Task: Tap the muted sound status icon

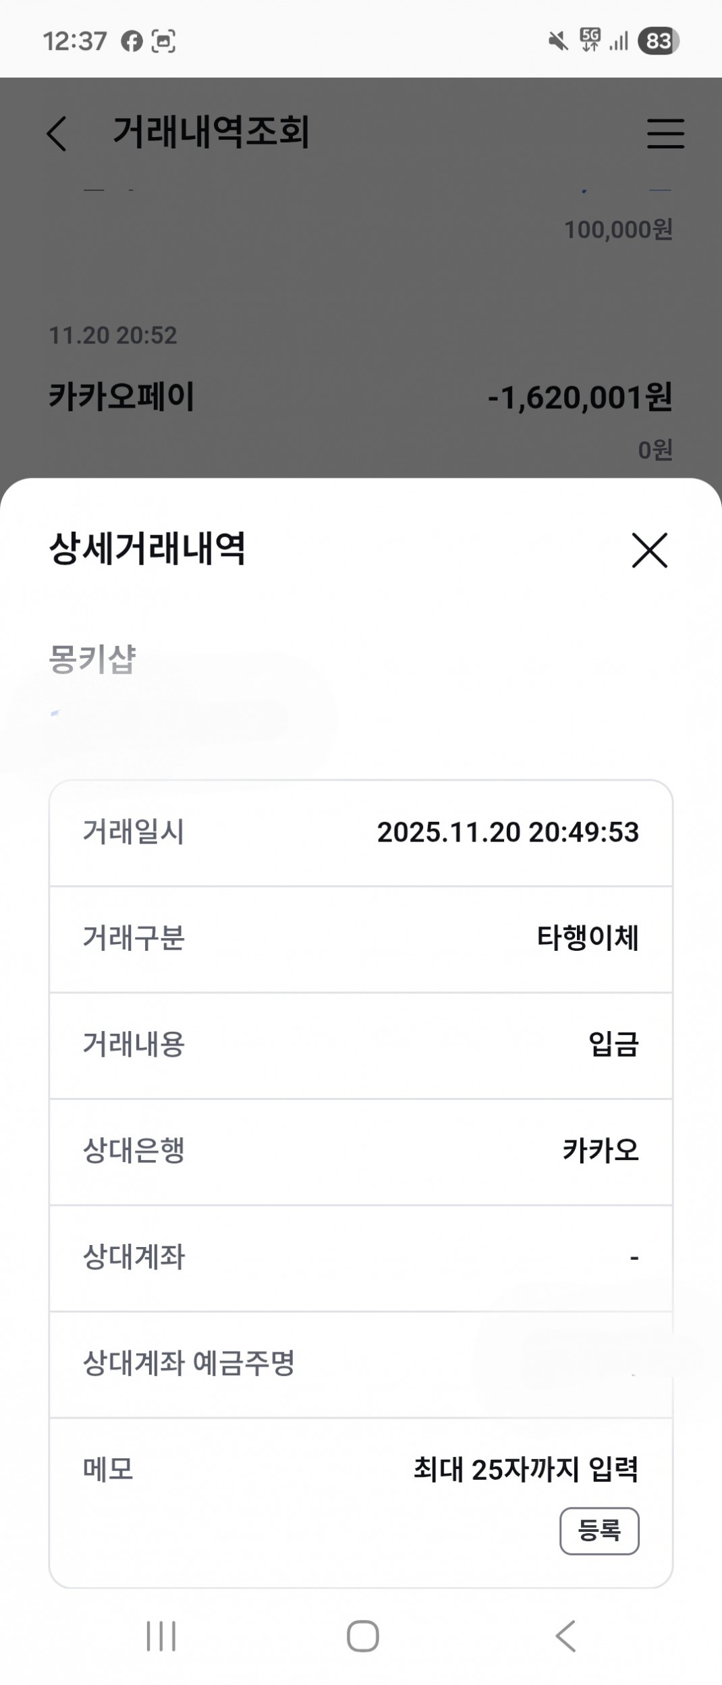Action: [557, 42]
